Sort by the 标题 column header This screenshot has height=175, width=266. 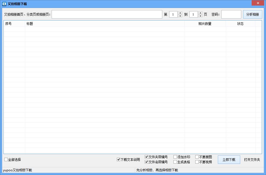(105, 24)
